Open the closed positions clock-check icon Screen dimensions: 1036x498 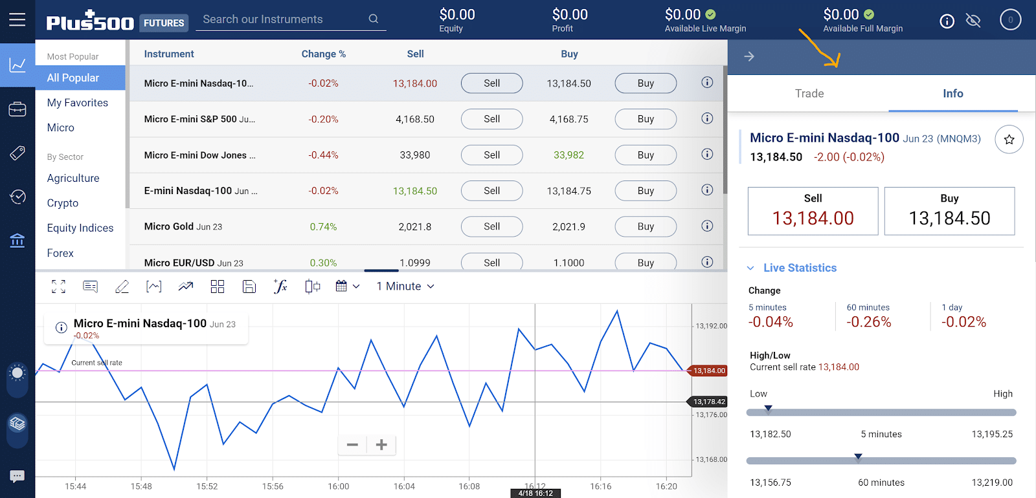pos(17,197)
